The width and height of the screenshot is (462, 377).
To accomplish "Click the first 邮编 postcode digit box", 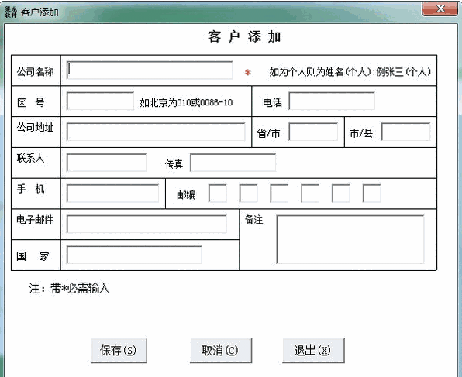I will coord(218,194).
